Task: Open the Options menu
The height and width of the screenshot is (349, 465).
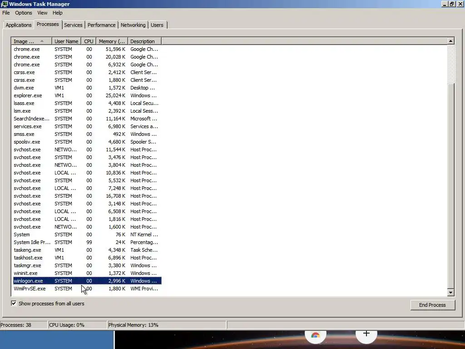Action: pyautogui.click(x=24, y=13)
